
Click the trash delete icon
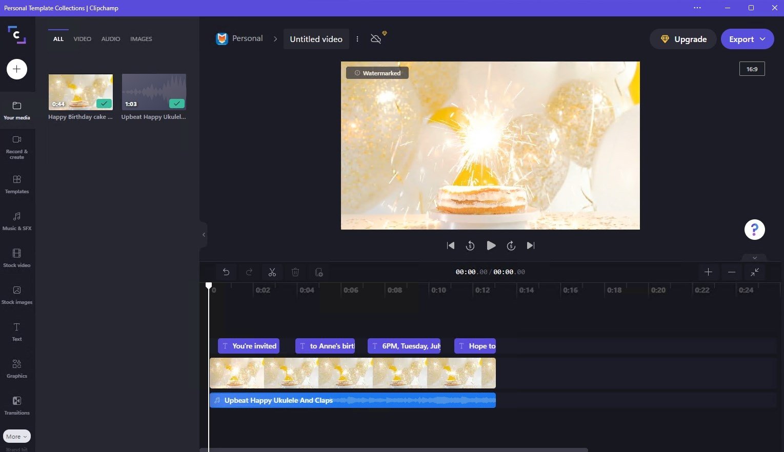click(295, 272)
